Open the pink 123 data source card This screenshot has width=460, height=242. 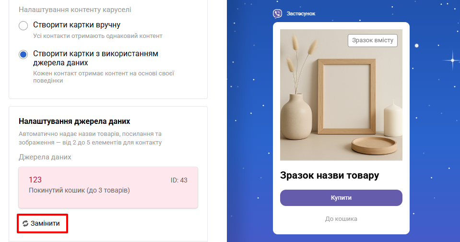108,187
